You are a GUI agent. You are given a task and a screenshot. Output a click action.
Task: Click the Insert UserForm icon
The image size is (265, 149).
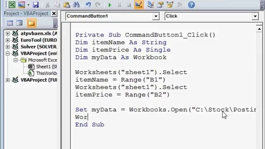[x=22, y=5]
